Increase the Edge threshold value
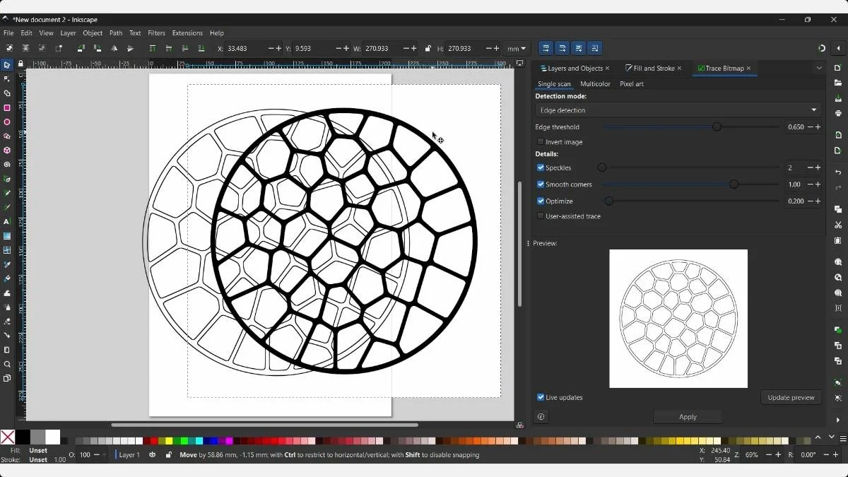848x477 pixels. pos(818,127)
